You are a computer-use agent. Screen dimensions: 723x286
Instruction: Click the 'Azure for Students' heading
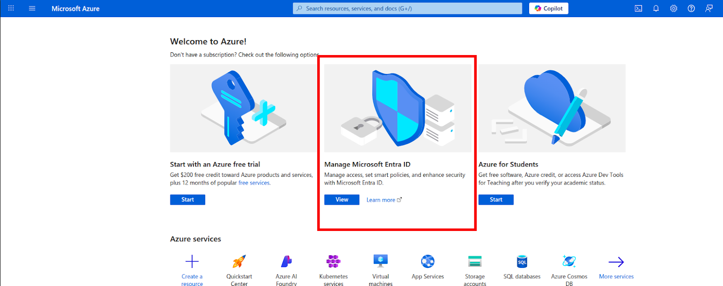(x=508, y=164)
